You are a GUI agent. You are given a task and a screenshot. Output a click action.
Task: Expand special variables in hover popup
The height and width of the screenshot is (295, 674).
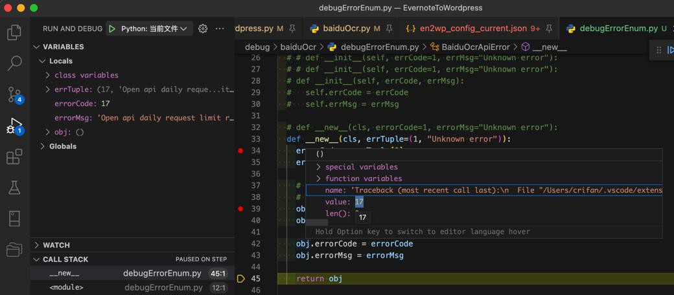(x=318, y=167)
